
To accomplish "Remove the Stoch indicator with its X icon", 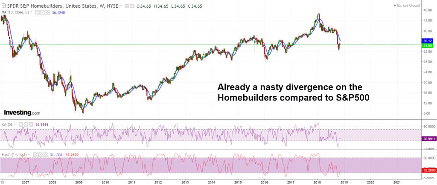I will click(x=45, y=154).
